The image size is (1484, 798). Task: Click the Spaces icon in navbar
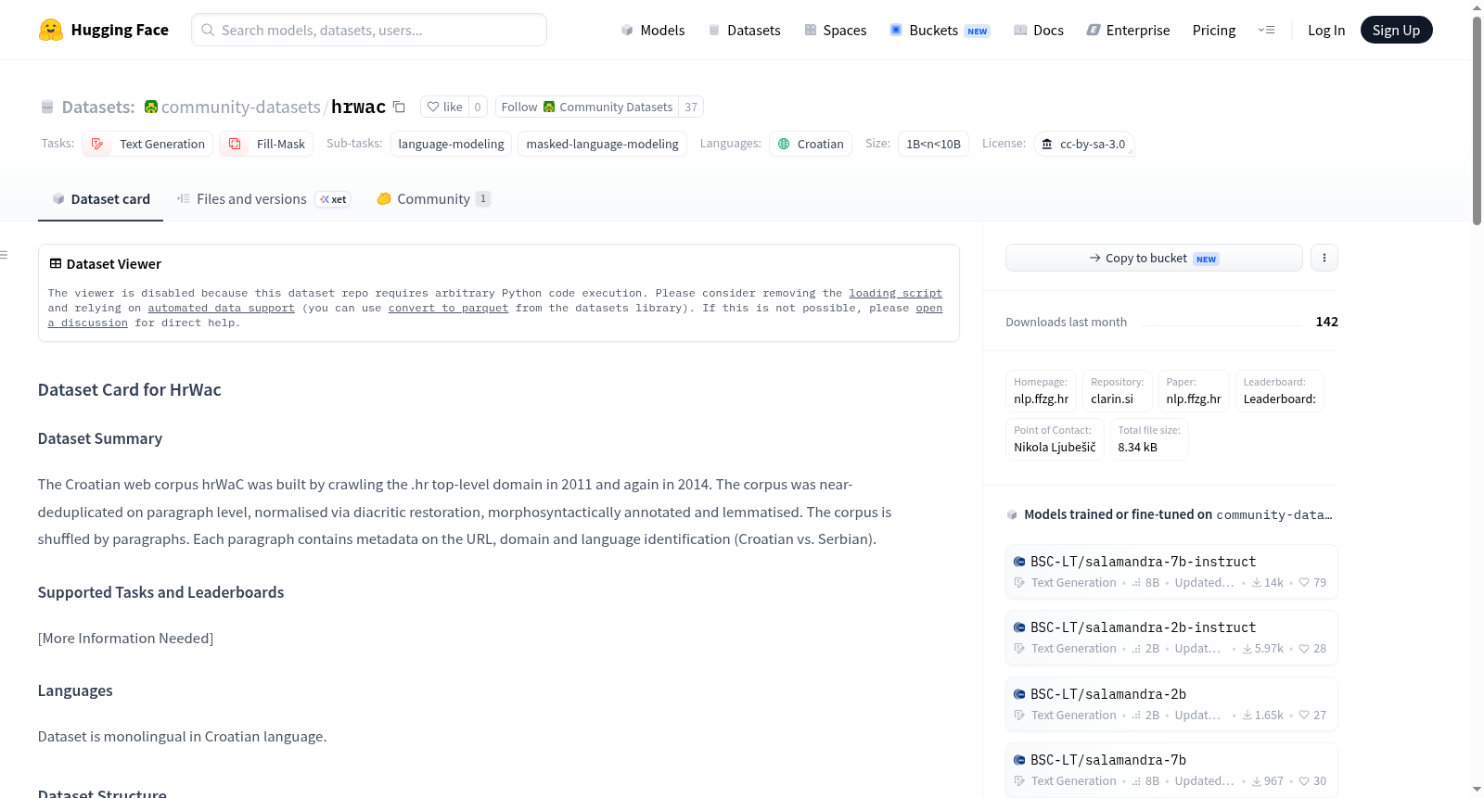[x=811, y=30]
